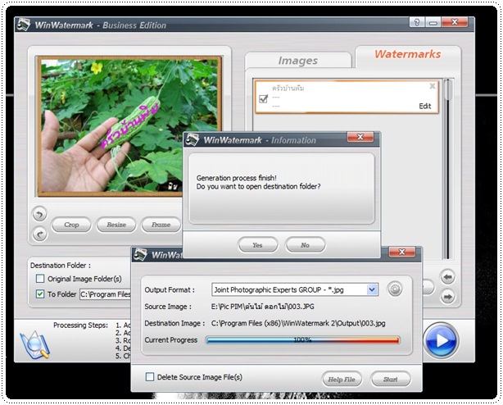
Task: Minimize the WinWatermark main window
Action: click(433, 22)
